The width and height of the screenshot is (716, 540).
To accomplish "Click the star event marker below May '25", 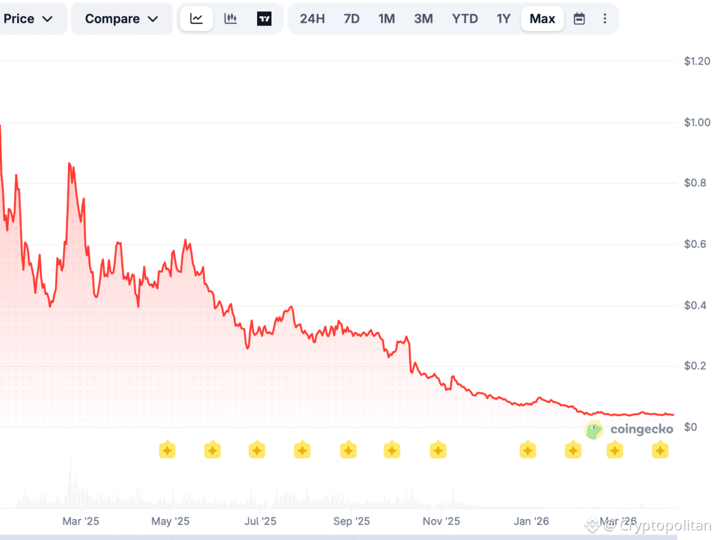I will point(168,450).
